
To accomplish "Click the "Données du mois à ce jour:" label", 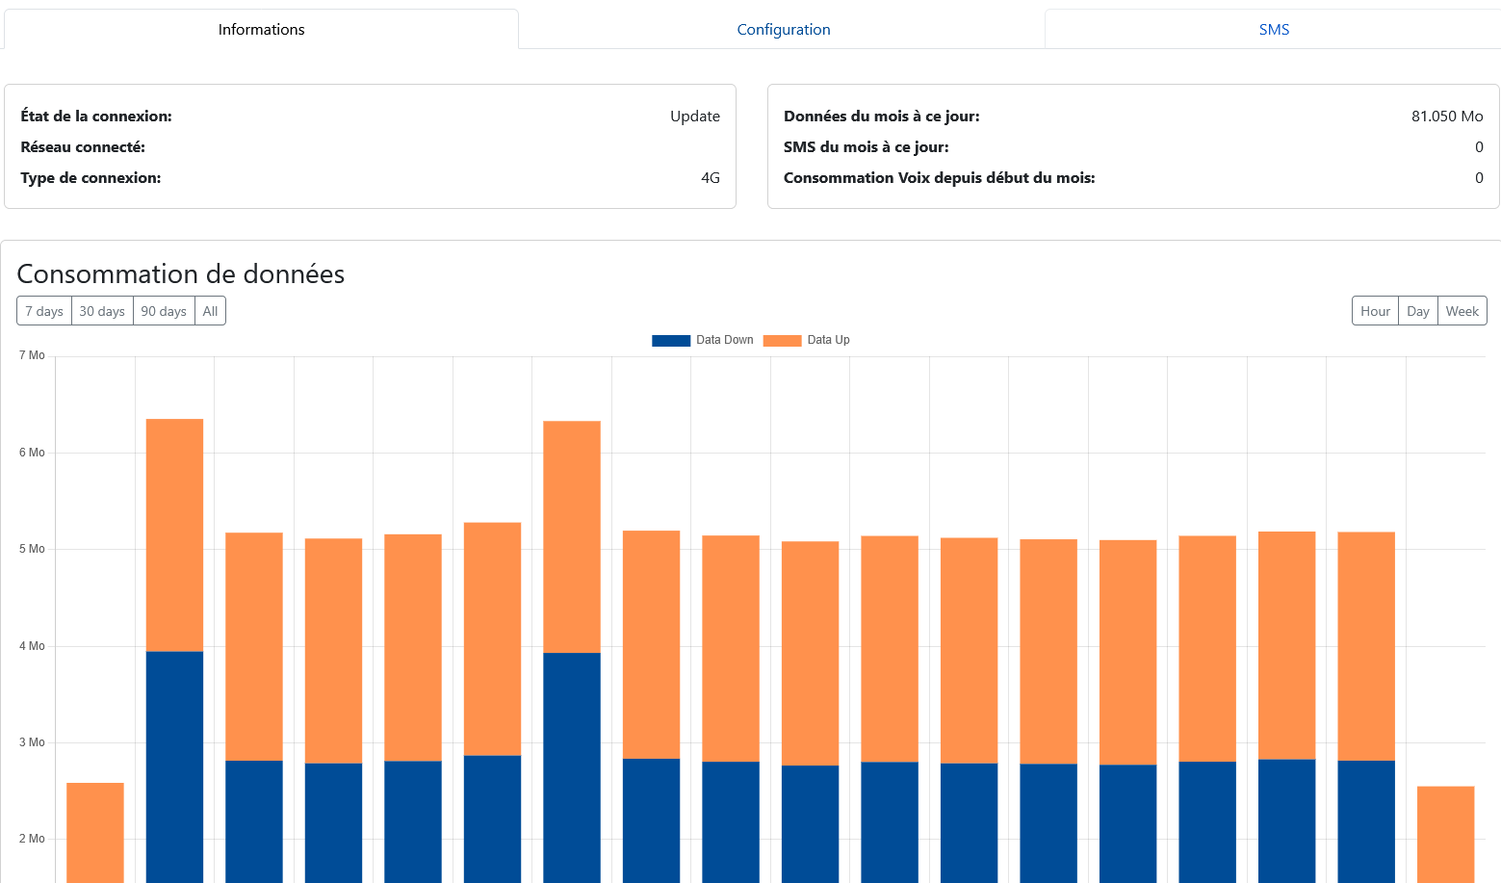I will click(882, 117).
